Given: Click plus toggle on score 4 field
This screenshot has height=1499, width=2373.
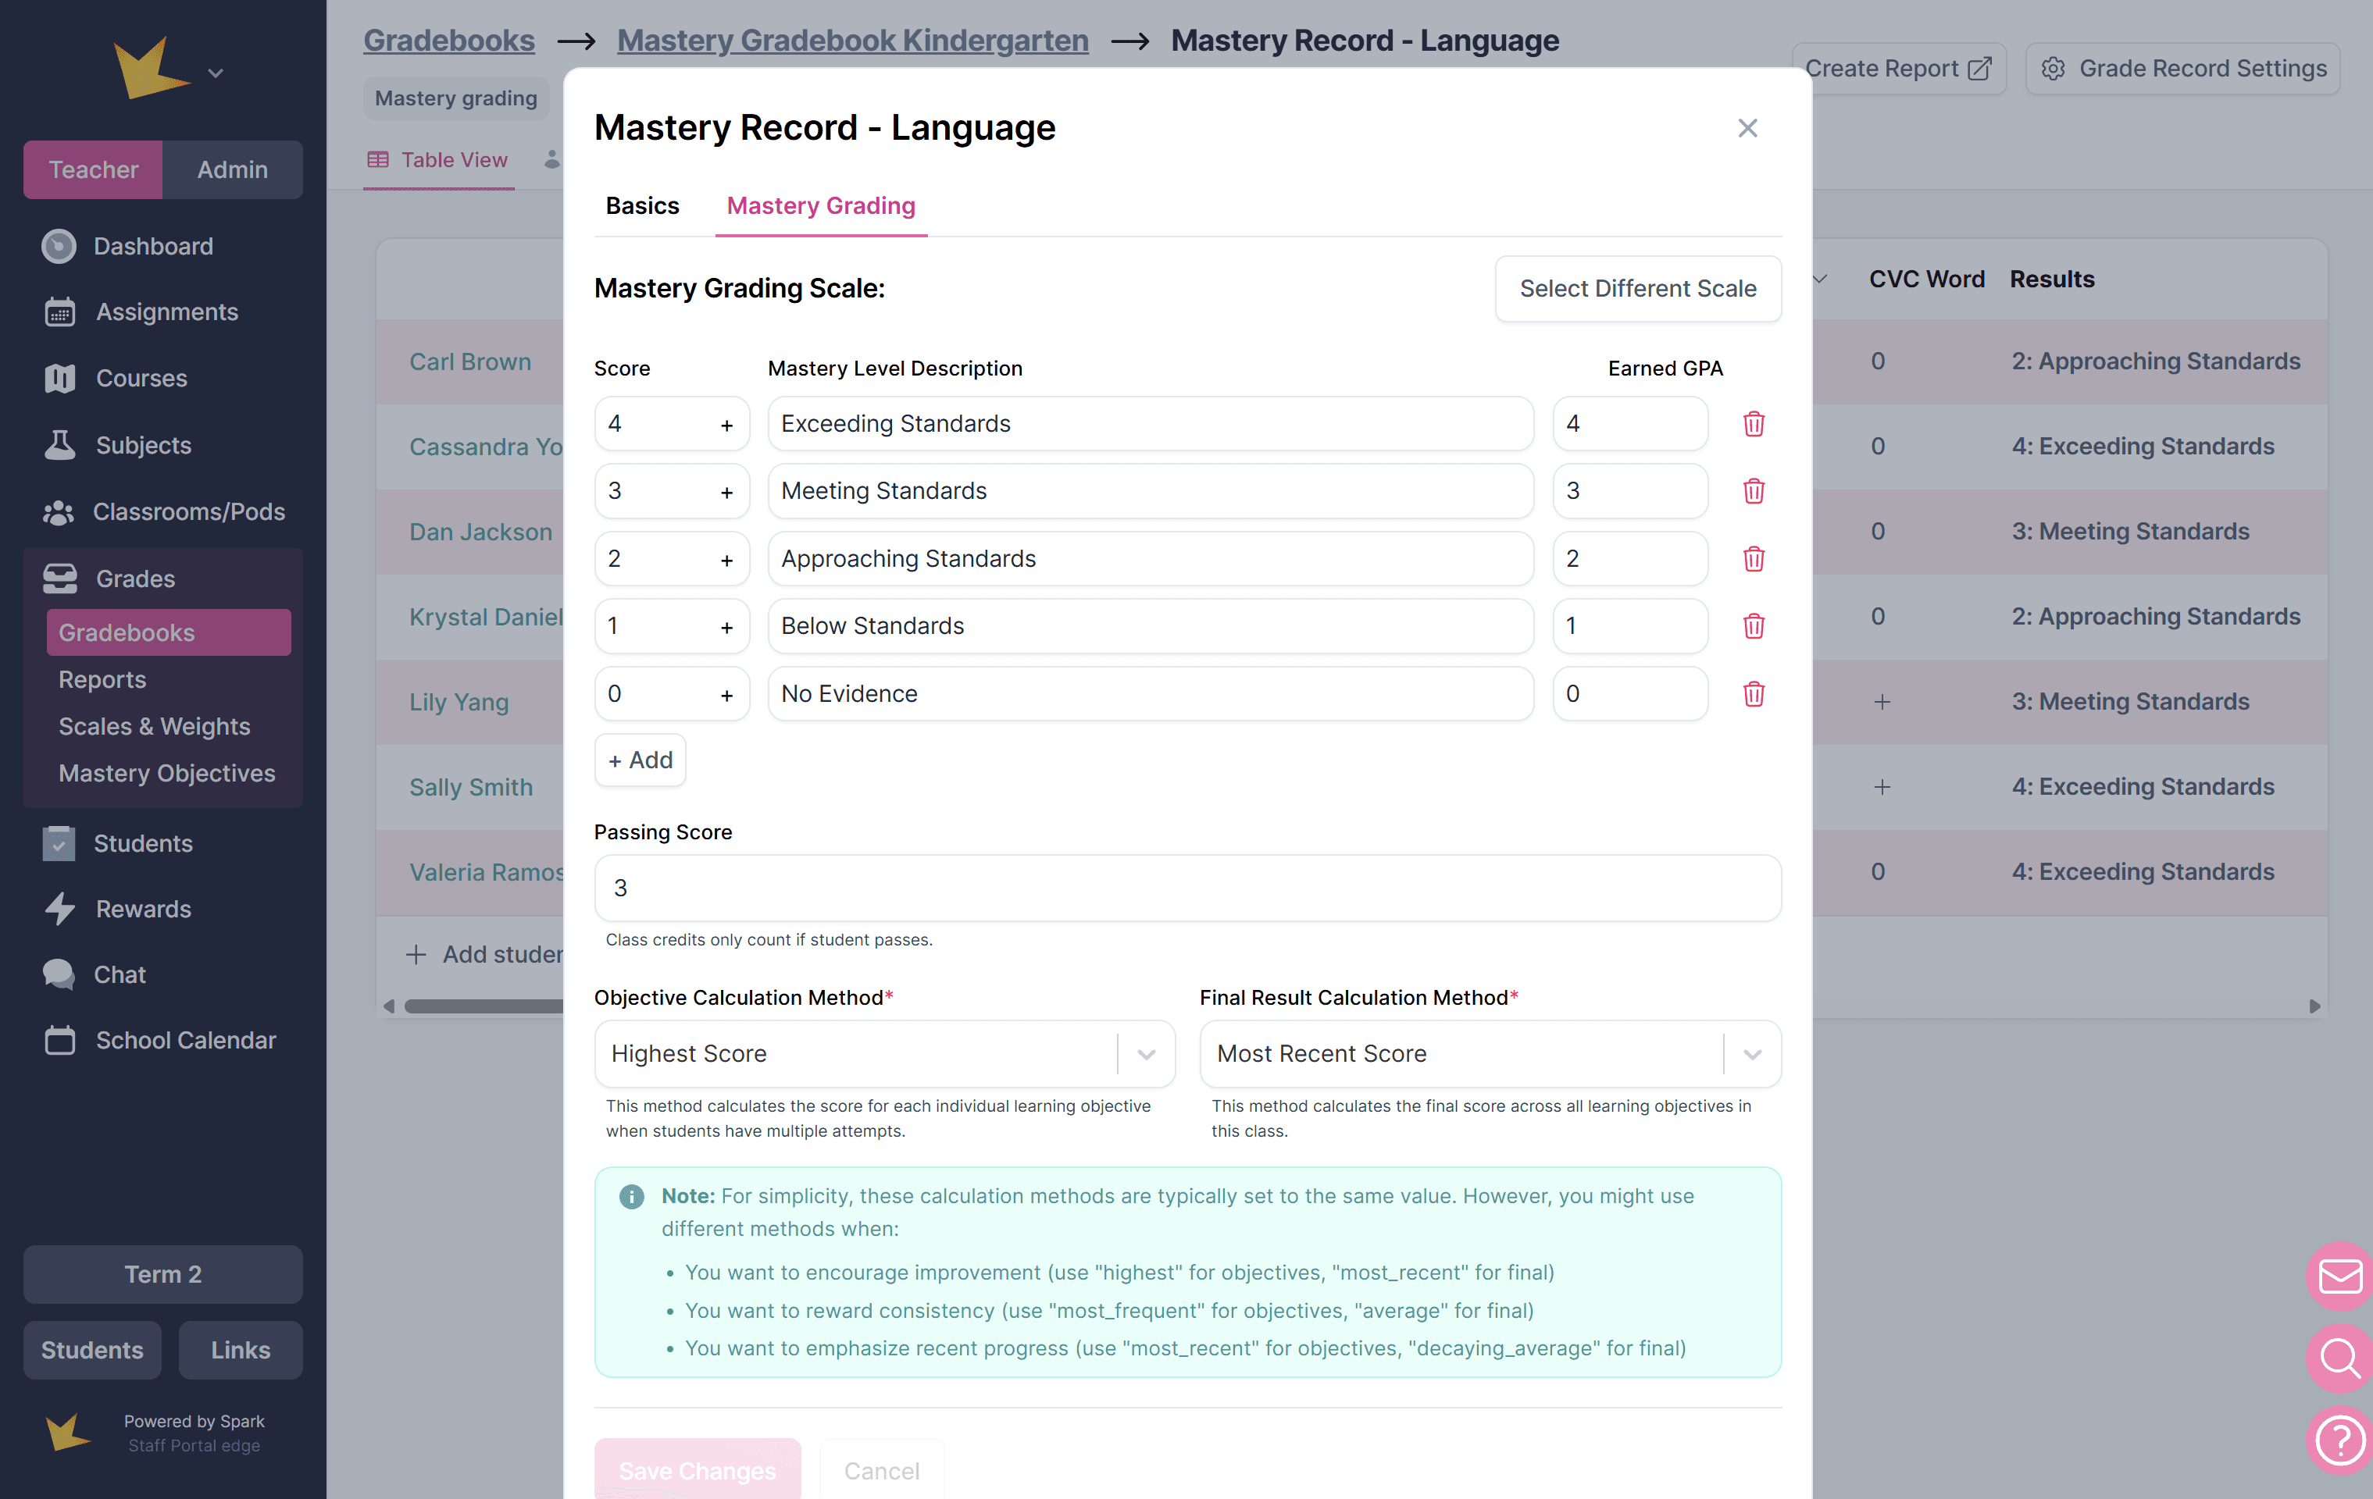Looking at the screenshot, I should [x=726, y=425].
